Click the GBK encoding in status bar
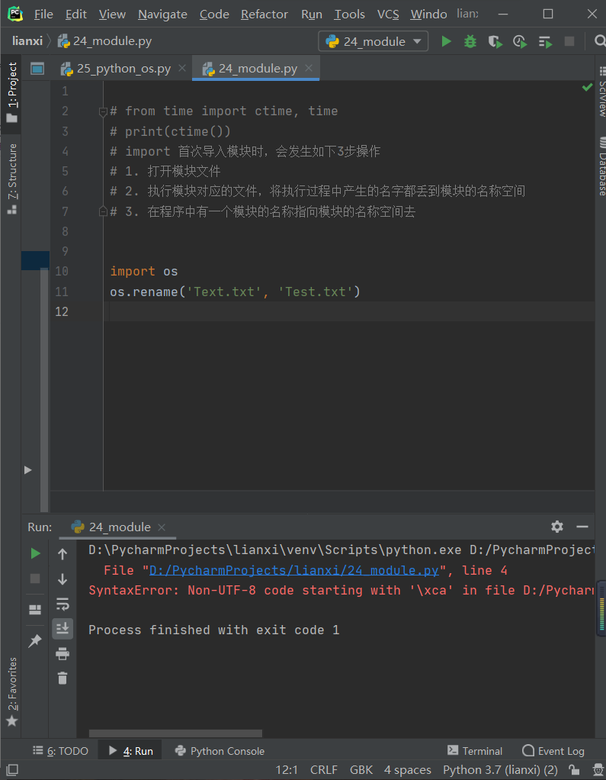Viewport: 606px width, 780px height. pos(360,769)
